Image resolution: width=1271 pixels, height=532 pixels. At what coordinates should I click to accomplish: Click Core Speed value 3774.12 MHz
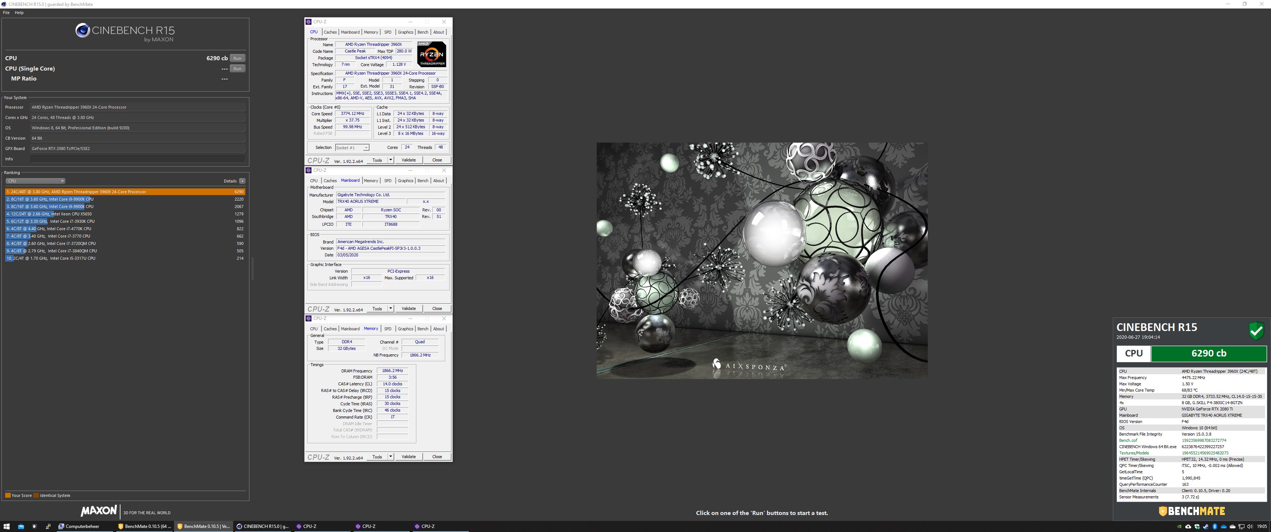pyautogui.click(x=352, y=113)
